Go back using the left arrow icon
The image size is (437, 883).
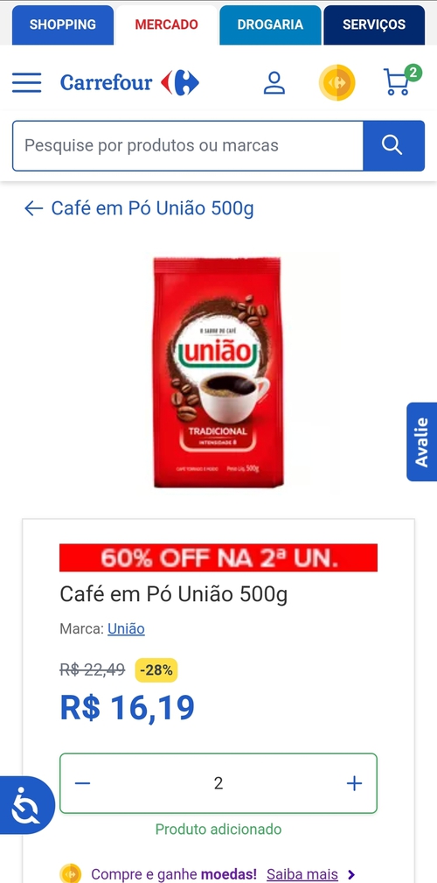pyautogui.click(x=34, y=209)
